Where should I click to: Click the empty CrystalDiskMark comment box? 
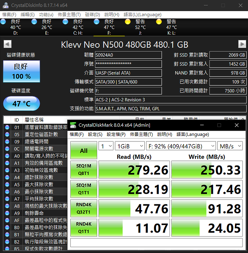point(156,243)
